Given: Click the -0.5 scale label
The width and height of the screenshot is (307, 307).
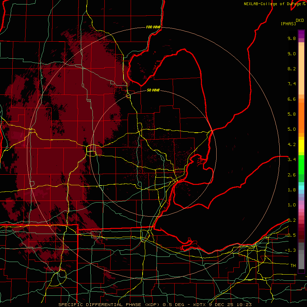Looking at the screenshot, I should click(x=290, y=235).
